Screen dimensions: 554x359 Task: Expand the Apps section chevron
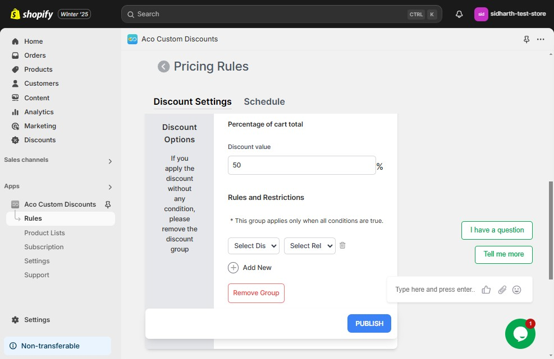tap(110, 187)
